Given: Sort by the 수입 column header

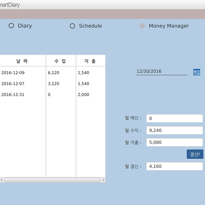Looking at the screenshot, I should pyautogui.click(x=60, y=61).
